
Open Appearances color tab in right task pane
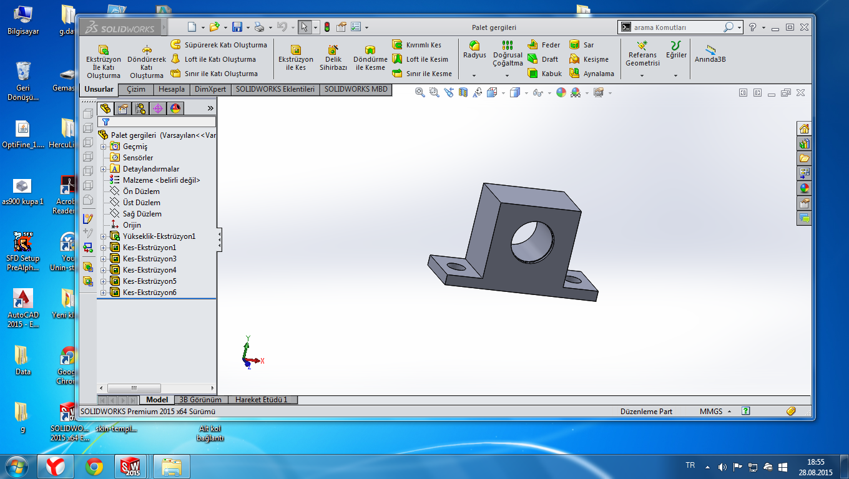pyautogui.click(x=804, y=188)
